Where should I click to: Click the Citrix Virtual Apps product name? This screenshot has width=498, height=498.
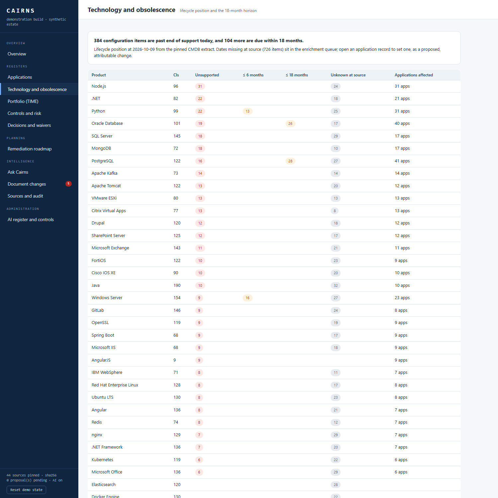109,211
